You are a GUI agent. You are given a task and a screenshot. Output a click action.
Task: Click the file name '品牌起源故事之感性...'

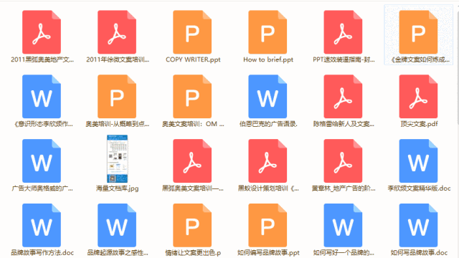point(118,253)
